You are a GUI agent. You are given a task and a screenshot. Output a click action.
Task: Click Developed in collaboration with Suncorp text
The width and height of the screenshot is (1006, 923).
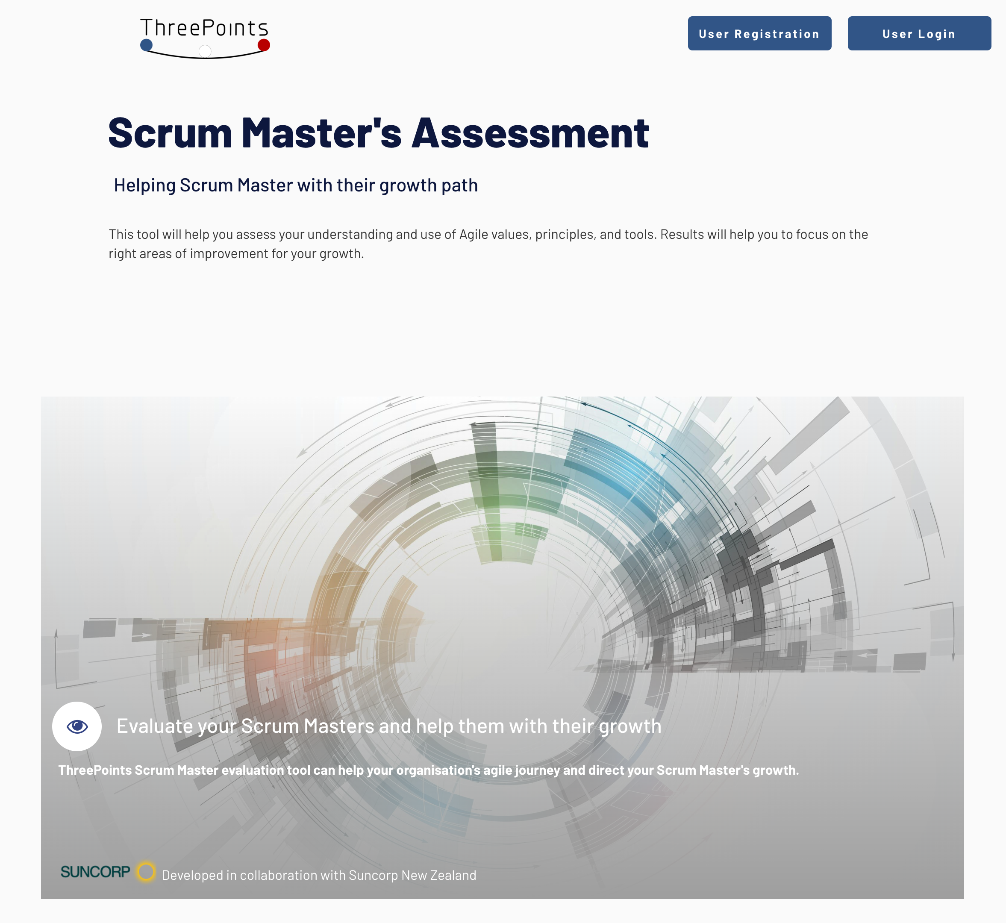pos(319,875)
